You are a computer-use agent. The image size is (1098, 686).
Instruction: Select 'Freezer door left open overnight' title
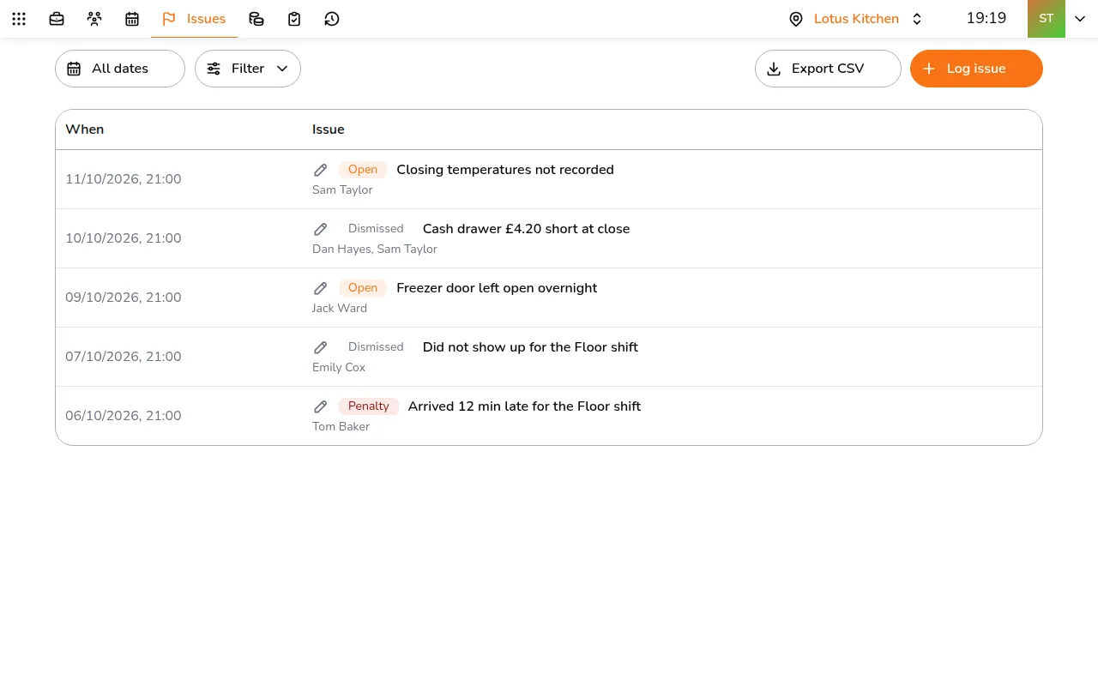tap(497, 288)
